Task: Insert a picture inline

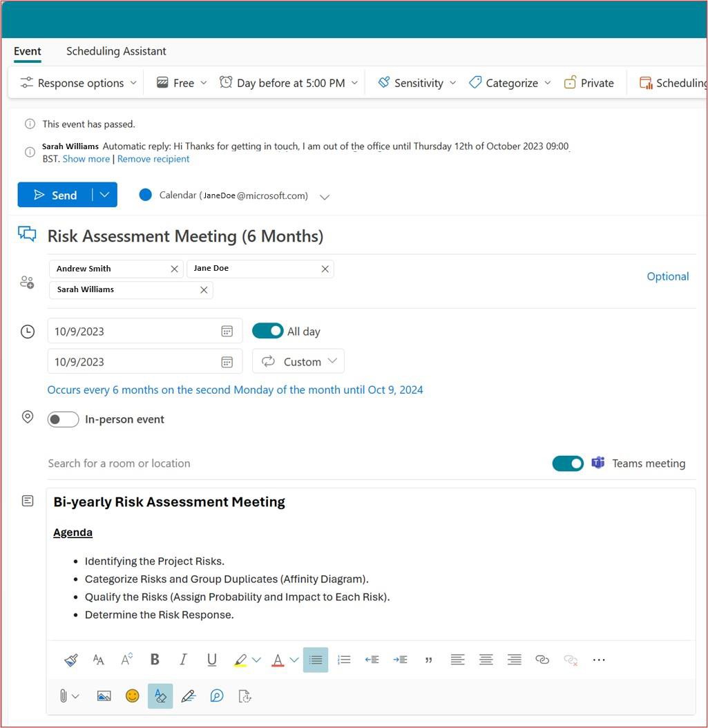Action: (x=104, y=696)
